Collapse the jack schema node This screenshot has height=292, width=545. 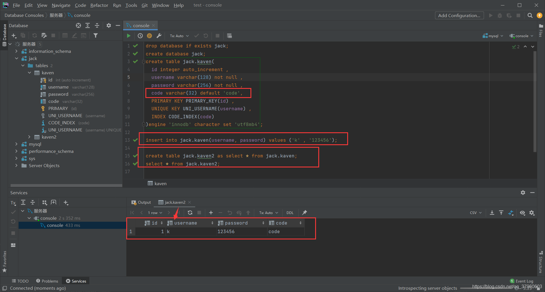(17, 58)
